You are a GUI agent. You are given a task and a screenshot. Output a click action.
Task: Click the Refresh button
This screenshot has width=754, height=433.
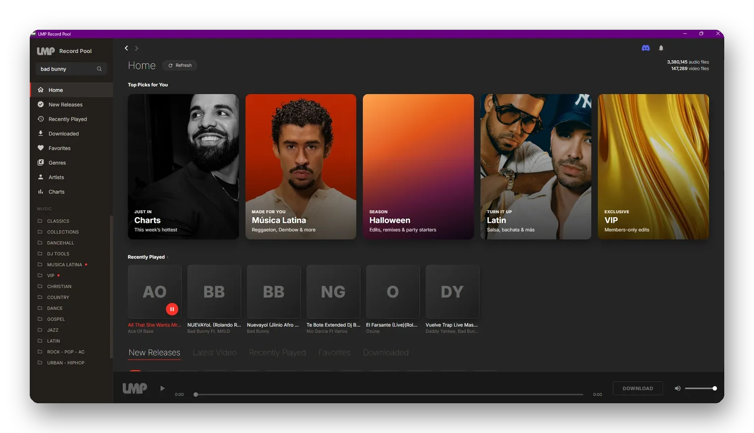pos(180,65)
